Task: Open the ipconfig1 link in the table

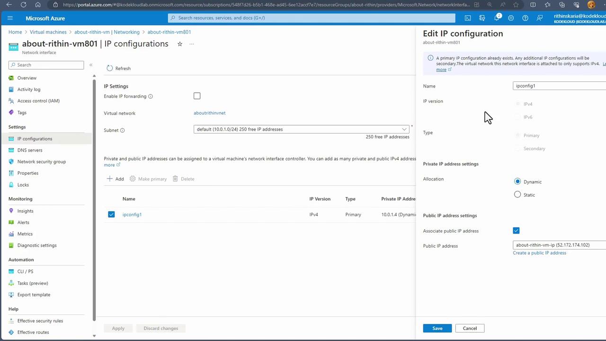Action: click(x=132, y=215)
